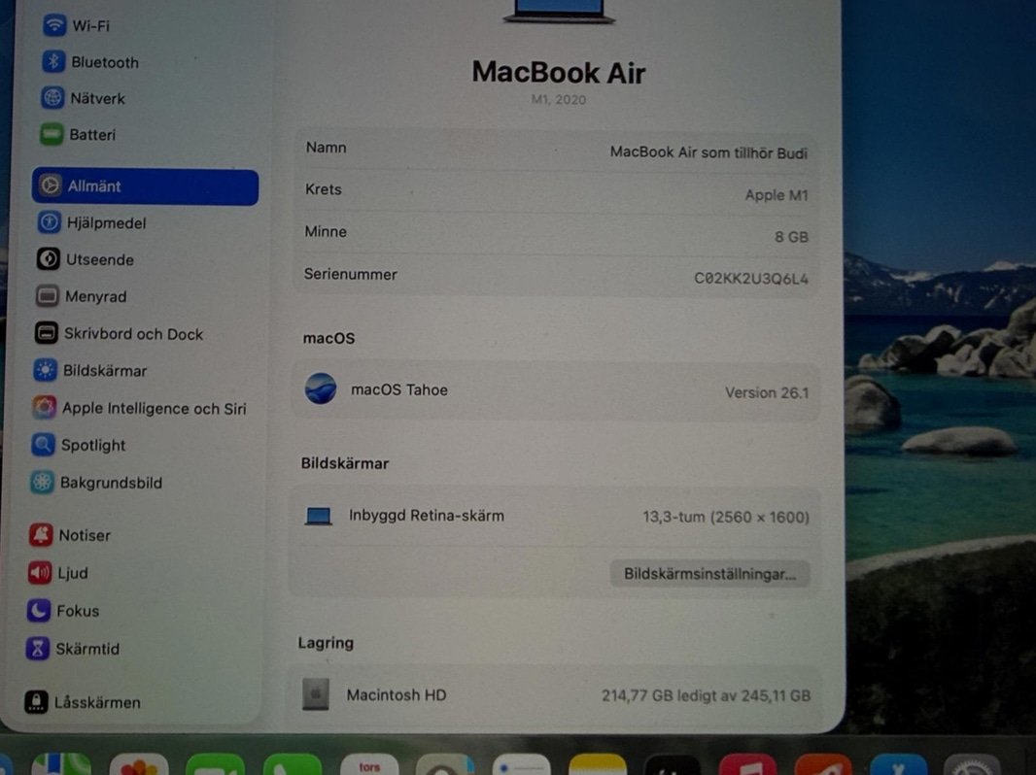
Task: Click serial number 'C02KK2U3Q6L4'
Action: (x=751, y=279)
